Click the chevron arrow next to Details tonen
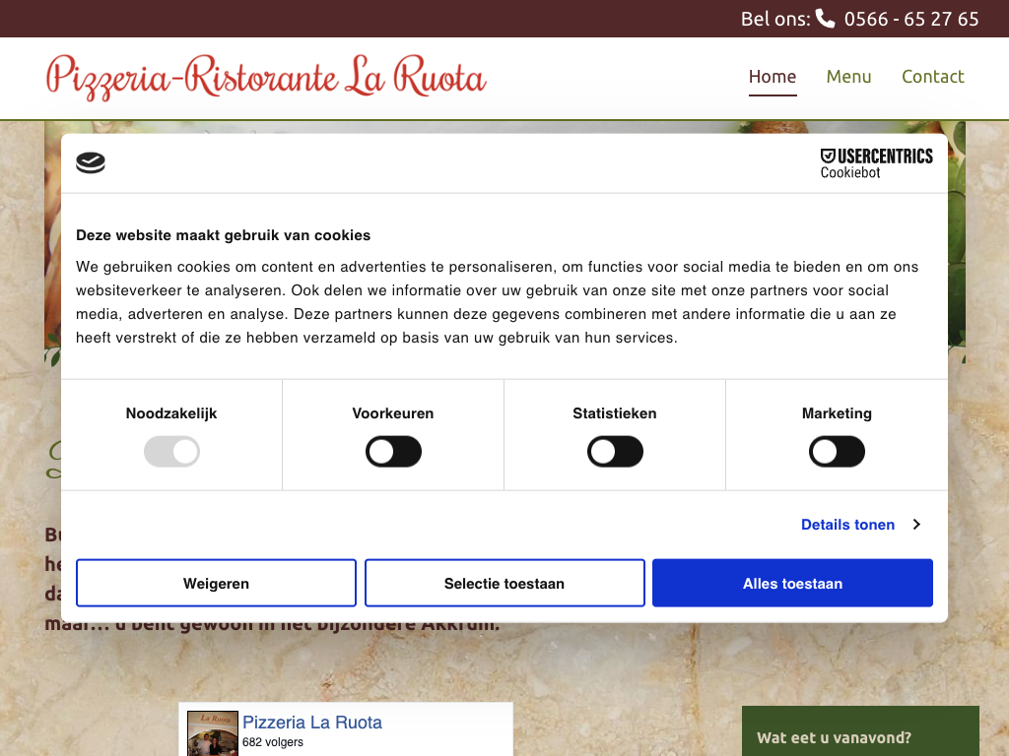 [916, 525]
